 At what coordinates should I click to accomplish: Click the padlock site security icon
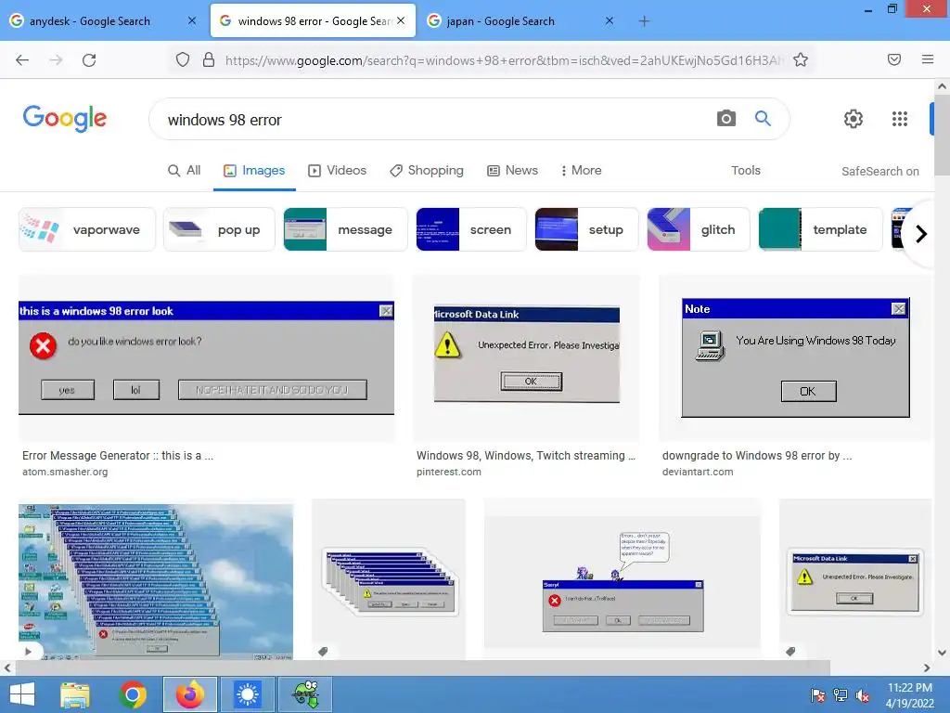pyautogui.click(x=209, y=59)
